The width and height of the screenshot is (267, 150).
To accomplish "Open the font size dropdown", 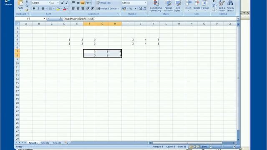I will (58, 3).
